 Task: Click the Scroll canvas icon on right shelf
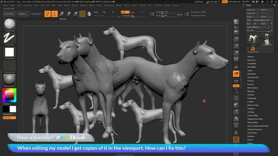236,32
